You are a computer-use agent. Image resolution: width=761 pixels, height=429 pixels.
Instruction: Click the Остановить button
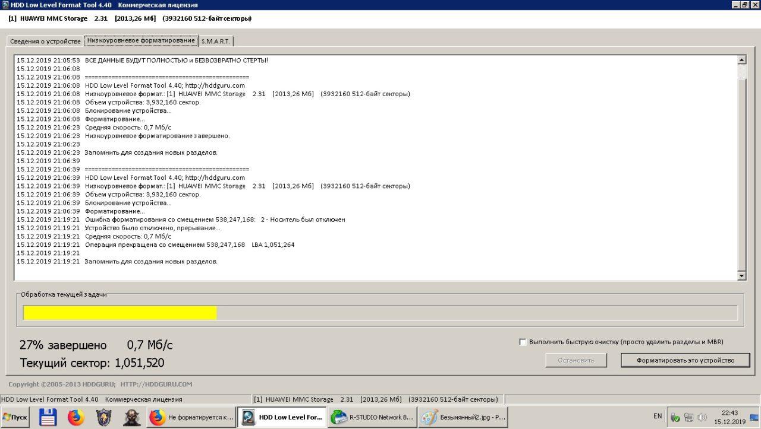576,360
